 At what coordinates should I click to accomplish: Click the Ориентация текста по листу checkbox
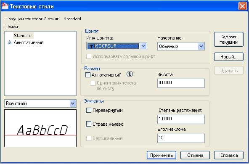point(93,83)
